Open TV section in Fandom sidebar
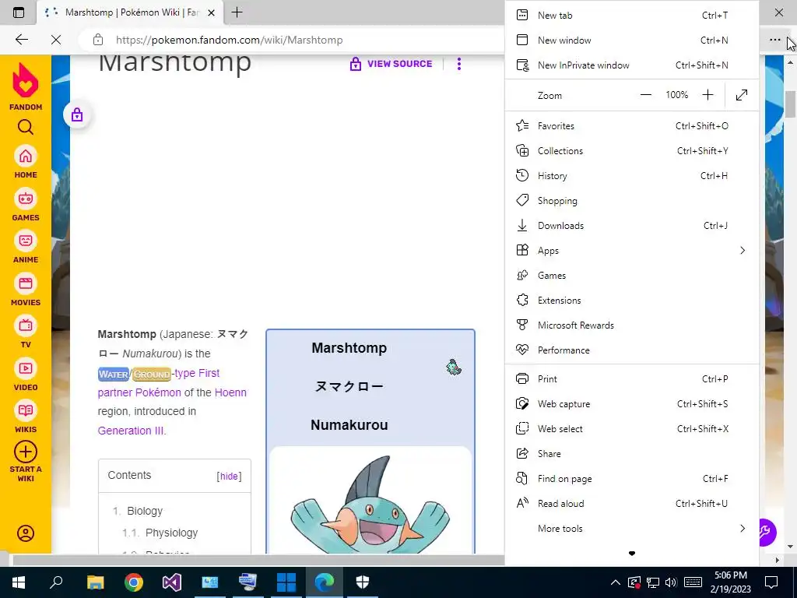This screenshot has height=598, width=797. [x=26, y=332]
